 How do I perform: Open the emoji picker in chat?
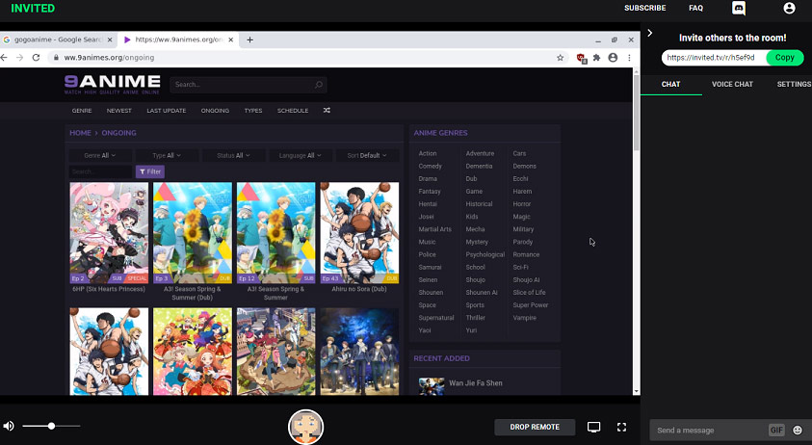[798, 430]
